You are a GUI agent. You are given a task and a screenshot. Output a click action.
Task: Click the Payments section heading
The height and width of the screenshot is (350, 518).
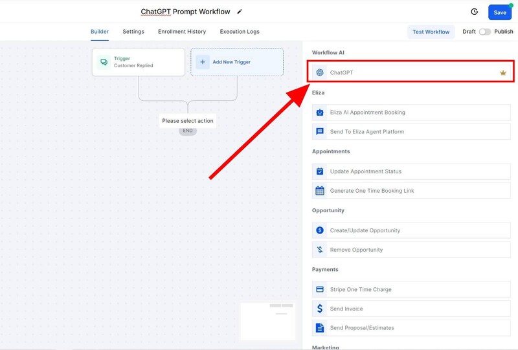click(325, 269)
